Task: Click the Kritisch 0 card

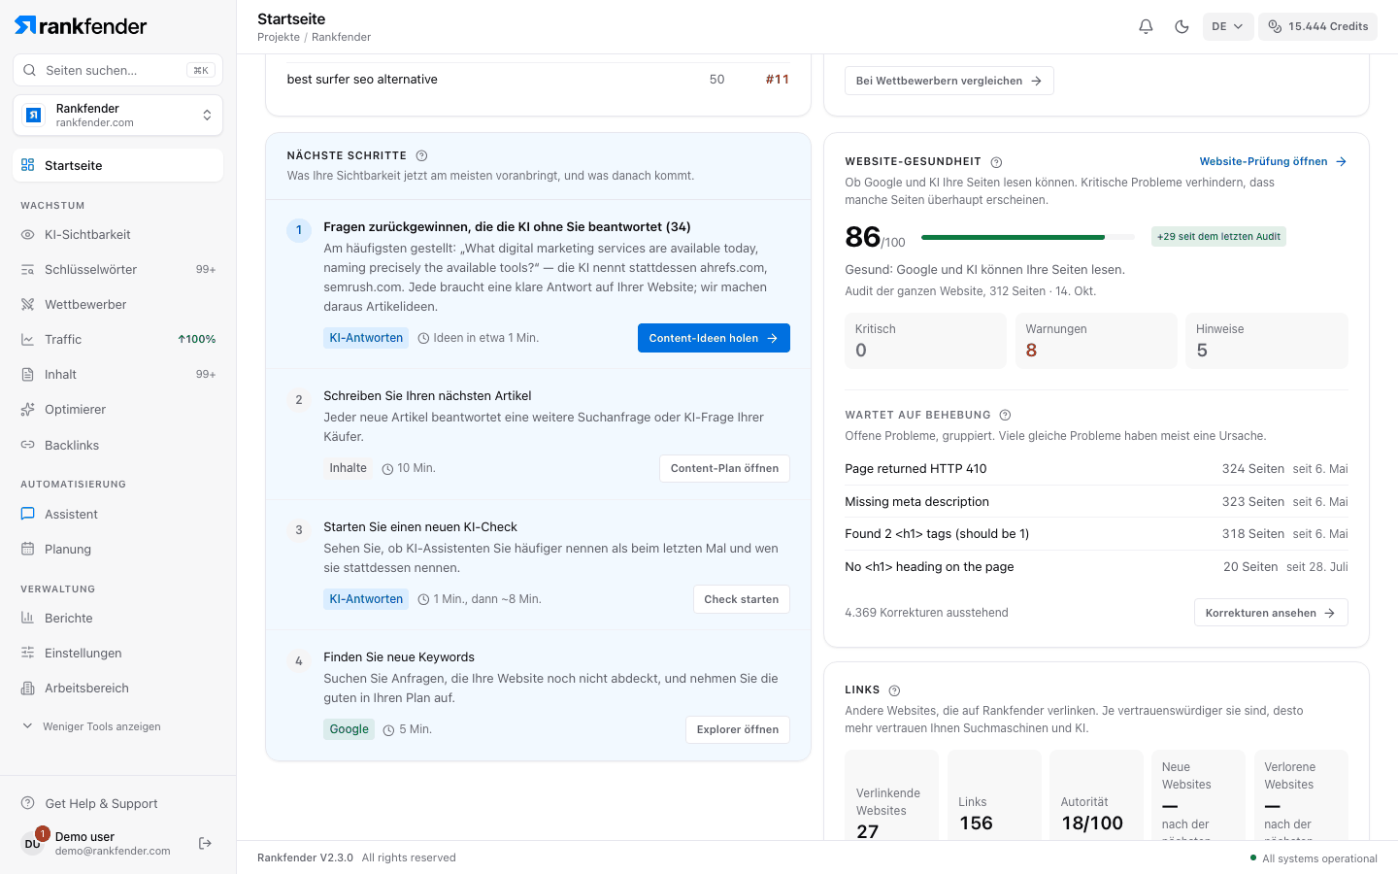Action: pyautogui.click(x=925, y=341)
